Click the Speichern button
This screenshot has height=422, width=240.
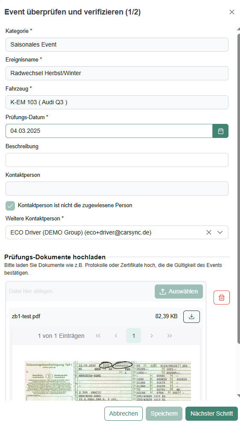coord(164,413)
